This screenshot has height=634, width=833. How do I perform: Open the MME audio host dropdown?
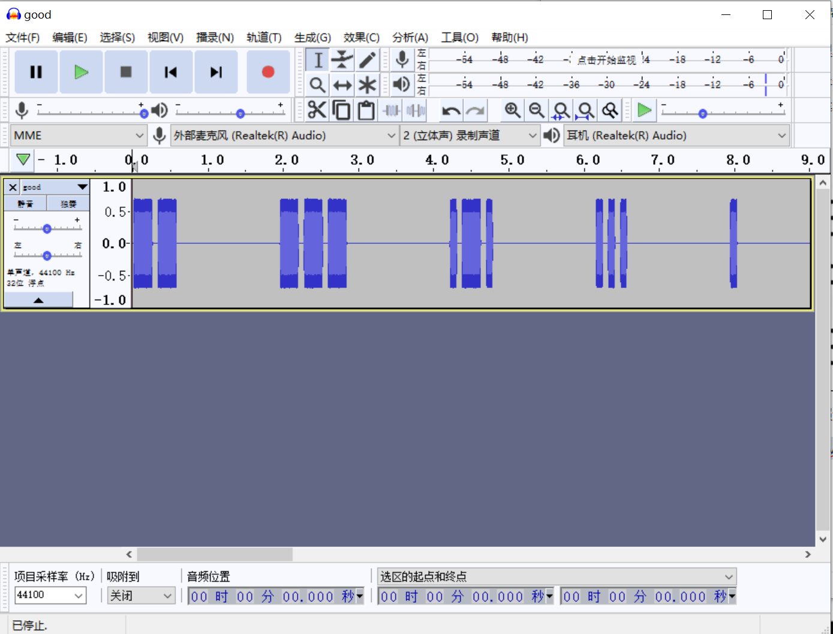pos(79,135)
